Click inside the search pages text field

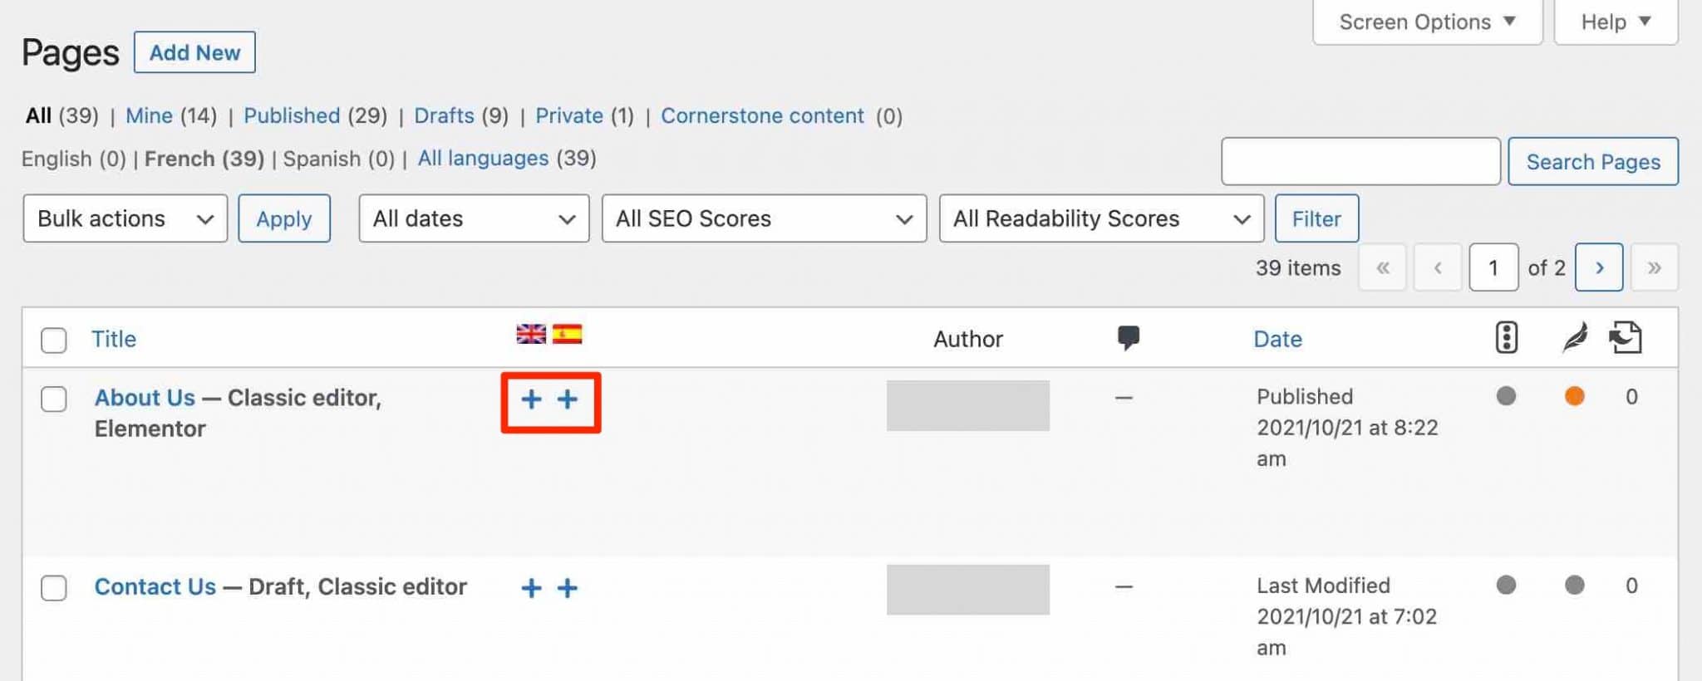1360,161
